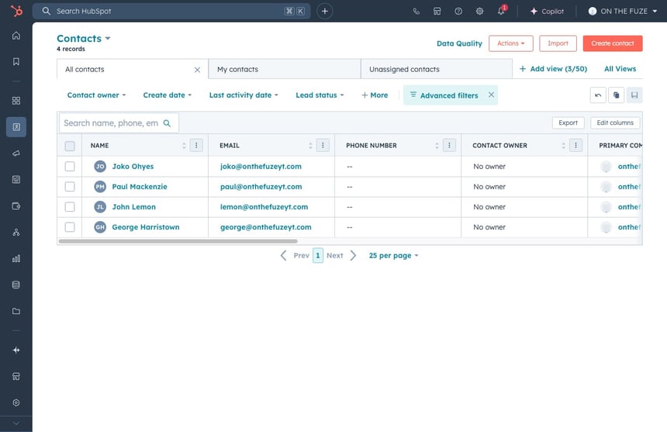
Task: Open the Marketplace storefront icon in sidebar
Action: point(16,376)
